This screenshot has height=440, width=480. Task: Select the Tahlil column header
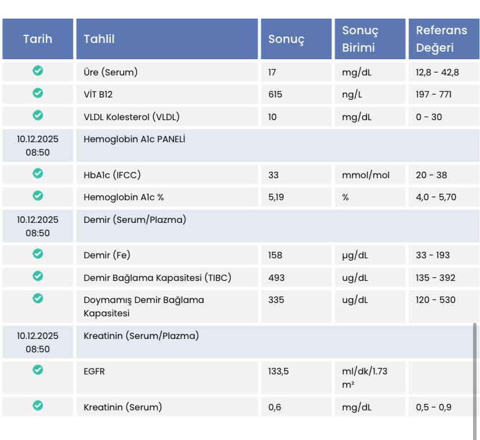click(x=167, y=39)
